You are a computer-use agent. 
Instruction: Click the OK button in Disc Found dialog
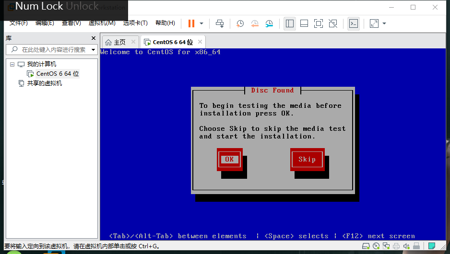(229, 160)
